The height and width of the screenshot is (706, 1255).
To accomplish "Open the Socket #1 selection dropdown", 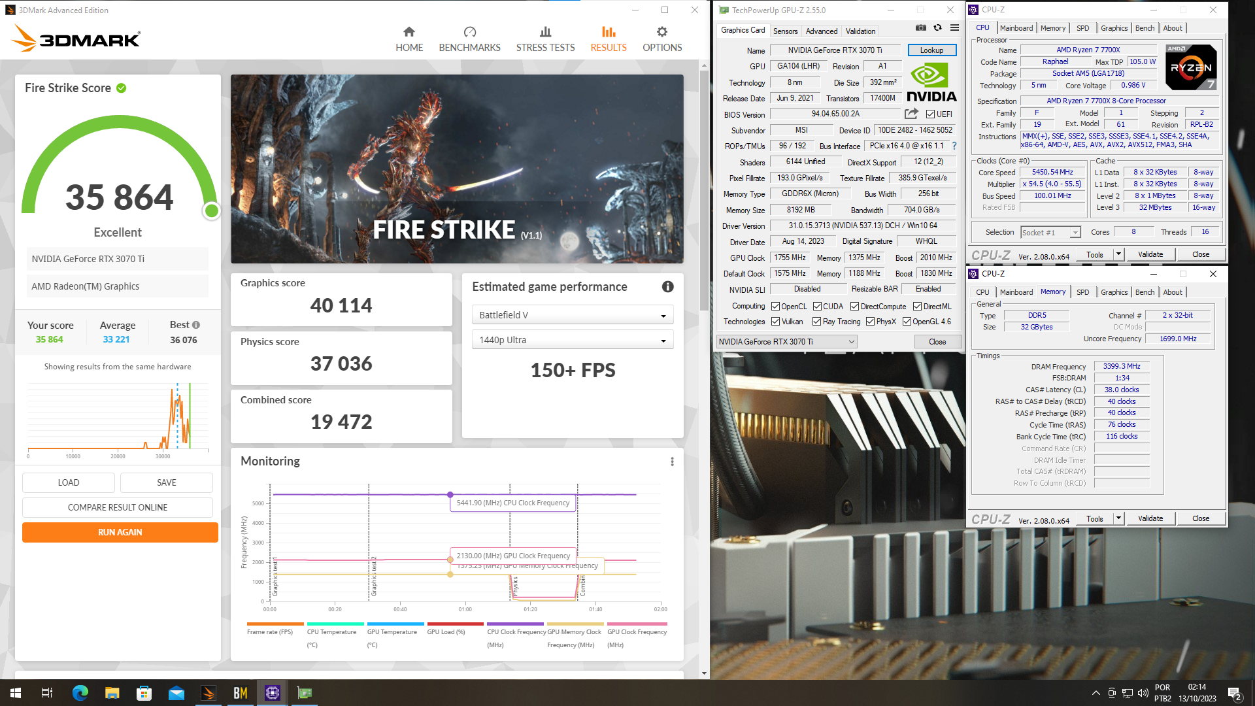I will pos(1050,233).
